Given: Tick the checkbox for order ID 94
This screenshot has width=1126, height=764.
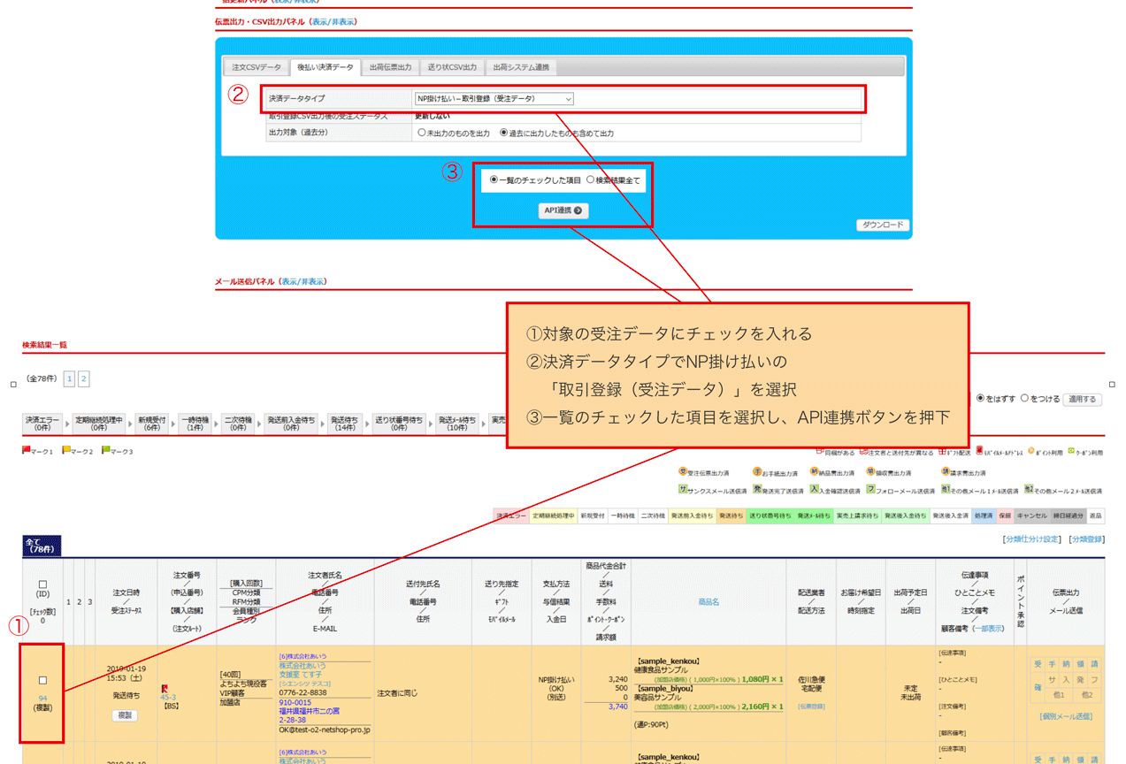Looking at the screenshot, I should pyautogui.click(x=42, y=680).
